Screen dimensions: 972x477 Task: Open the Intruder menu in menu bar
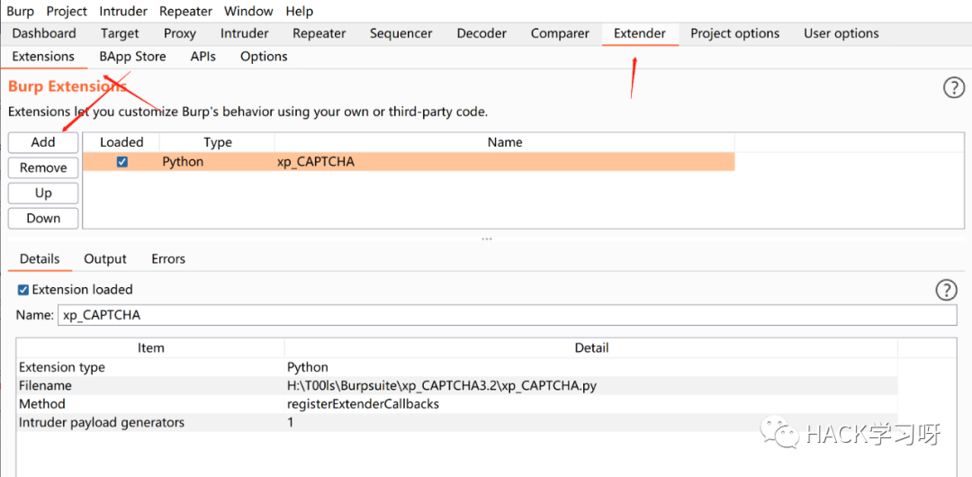[123, 11]
